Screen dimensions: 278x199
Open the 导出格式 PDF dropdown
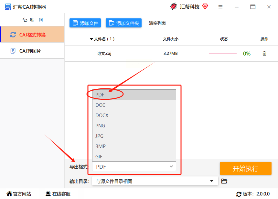point(134,166)
